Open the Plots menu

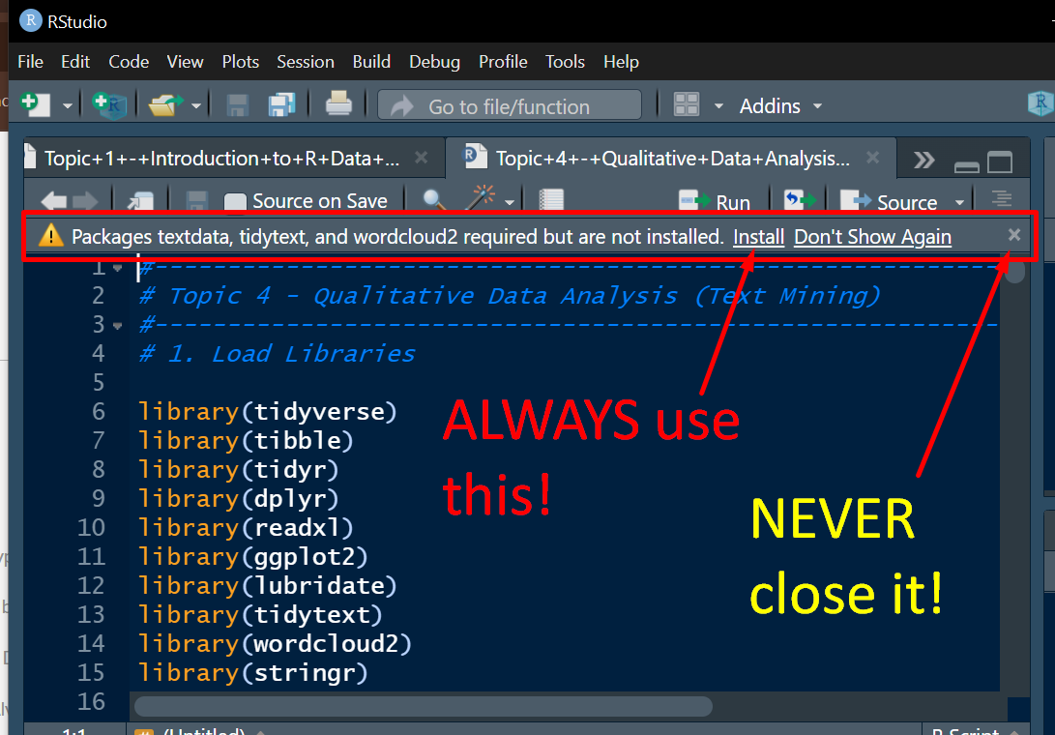[x=240, y=62]
